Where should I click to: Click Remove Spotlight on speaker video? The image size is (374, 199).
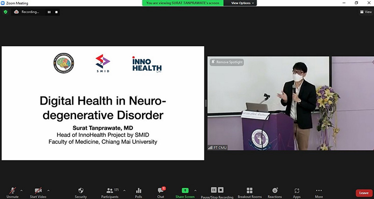pos(227,62)
